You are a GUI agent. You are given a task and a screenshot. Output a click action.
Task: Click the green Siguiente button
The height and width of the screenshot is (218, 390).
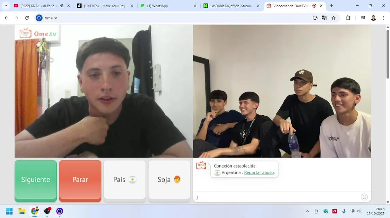pyautogui.click(x=36, y=180)
